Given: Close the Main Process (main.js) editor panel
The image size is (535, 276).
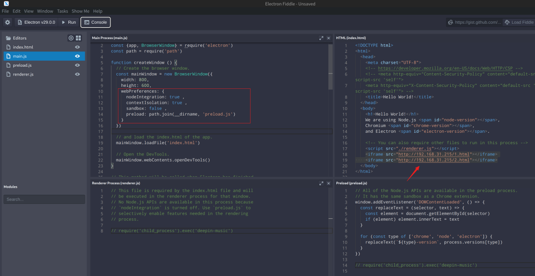Looking at the screenshot, I should (x=328, y=38).
